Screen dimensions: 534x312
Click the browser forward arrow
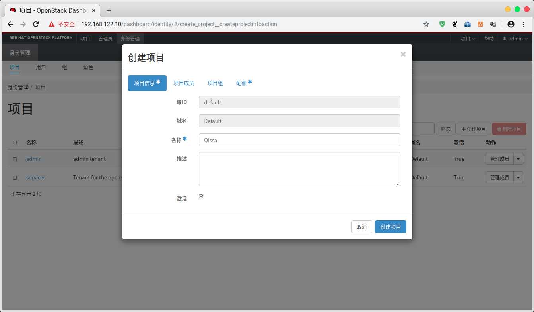click(23, 24)
